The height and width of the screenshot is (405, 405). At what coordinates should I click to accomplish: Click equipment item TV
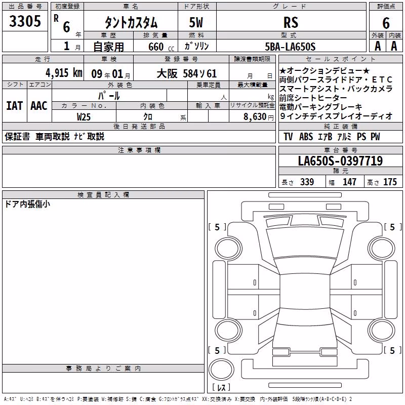[x=288, y=137]
